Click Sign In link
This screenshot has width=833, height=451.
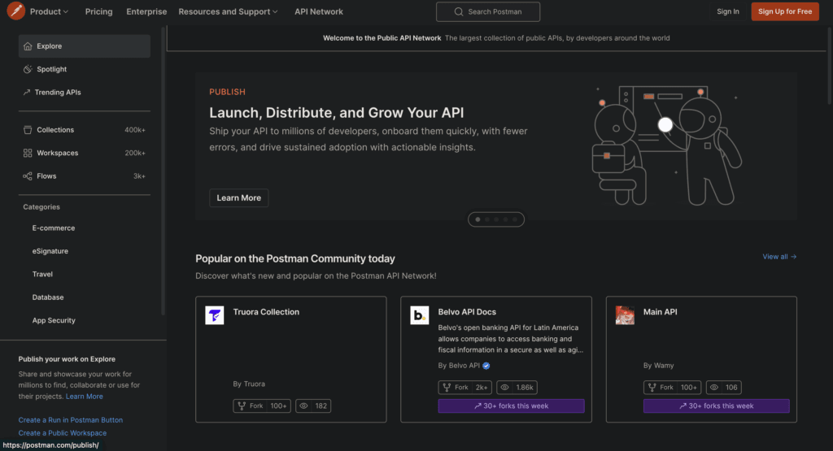[x=728, y=11]
